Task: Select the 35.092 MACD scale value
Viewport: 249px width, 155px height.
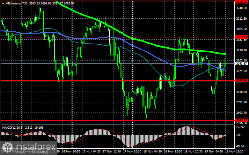Action: pos(240,127)
